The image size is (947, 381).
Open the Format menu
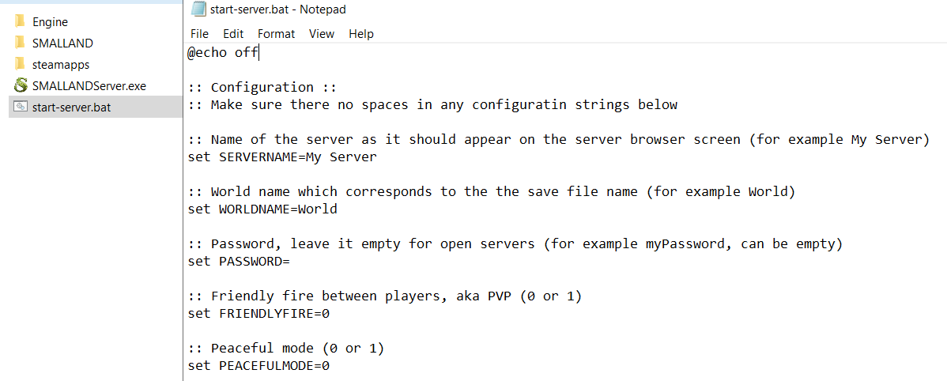276,34
